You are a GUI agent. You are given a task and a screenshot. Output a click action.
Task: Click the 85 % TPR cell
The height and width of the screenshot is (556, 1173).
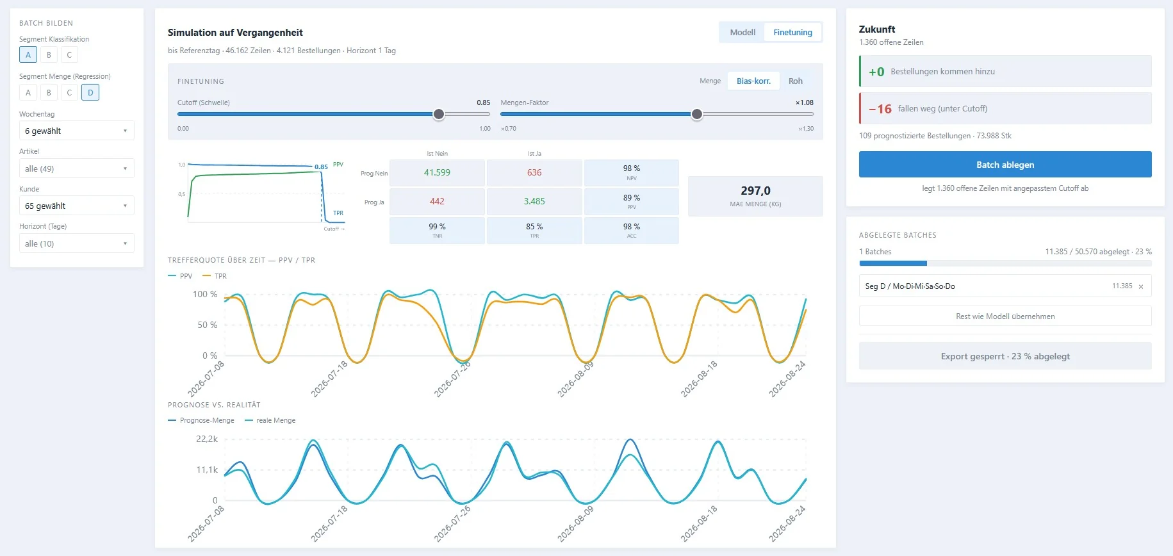pos(534,231)
